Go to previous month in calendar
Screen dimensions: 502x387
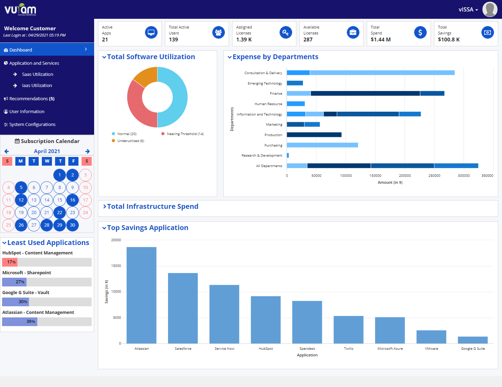(x=7, y=151)
